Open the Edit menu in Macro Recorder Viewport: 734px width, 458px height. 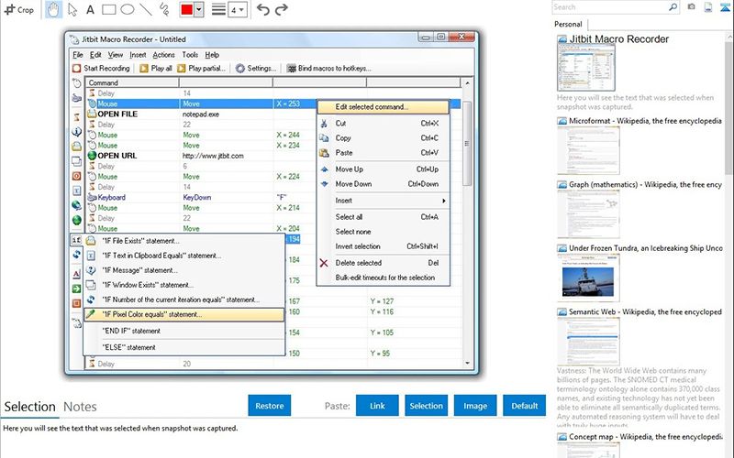point(95,55)
